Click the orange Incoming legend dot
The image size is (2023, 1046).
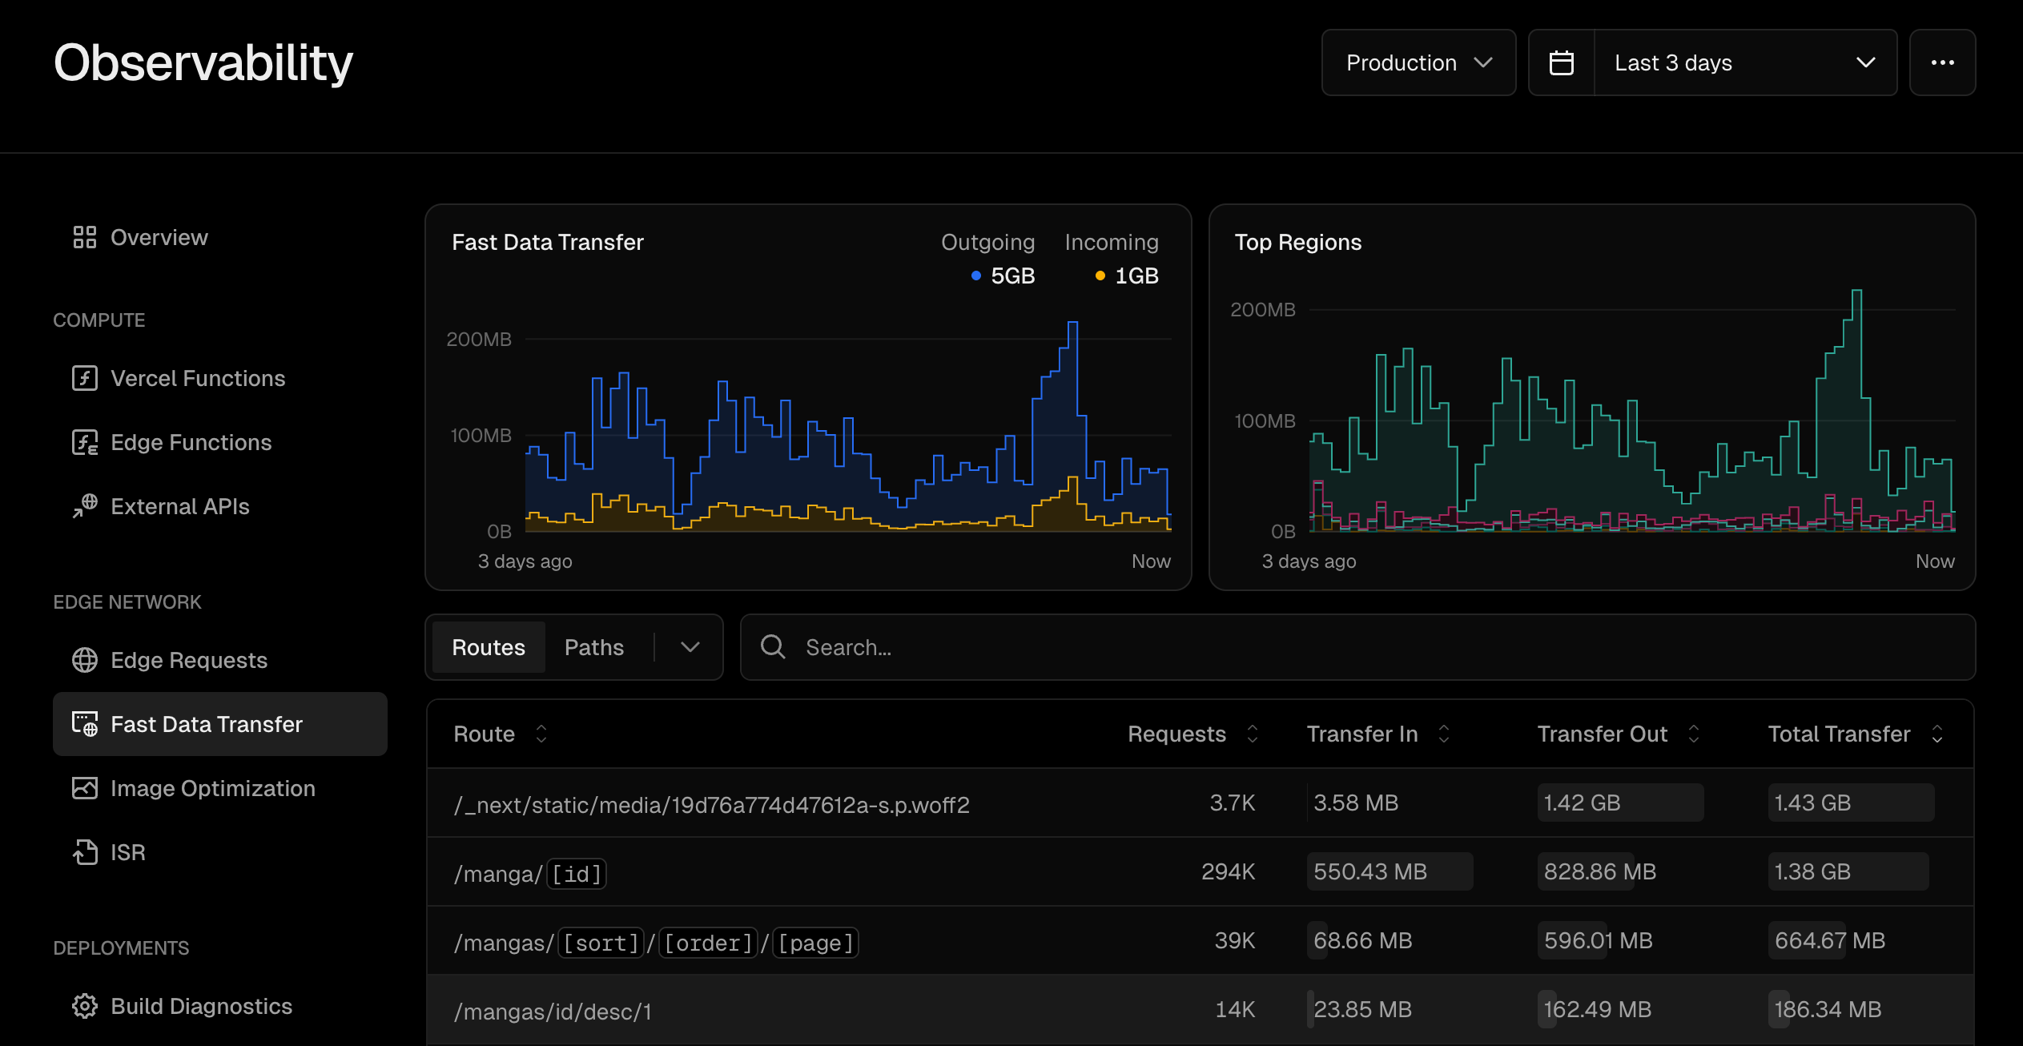tap(1100, 276)
